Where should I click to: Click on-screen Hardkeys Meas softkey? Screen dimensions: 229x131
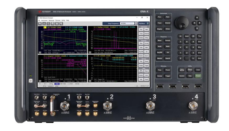tap(141, 43)
